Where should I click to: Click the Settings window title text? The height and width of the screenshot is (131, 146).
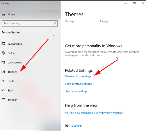point(5,3)
